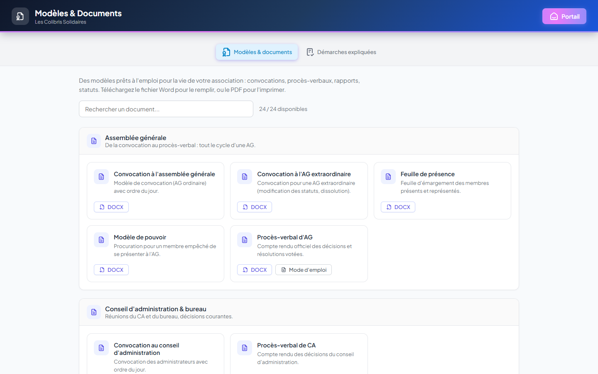Click the Procès-verbal de CA document icon
The height and width of the screenshot is (374, 598).
point(245,348)
